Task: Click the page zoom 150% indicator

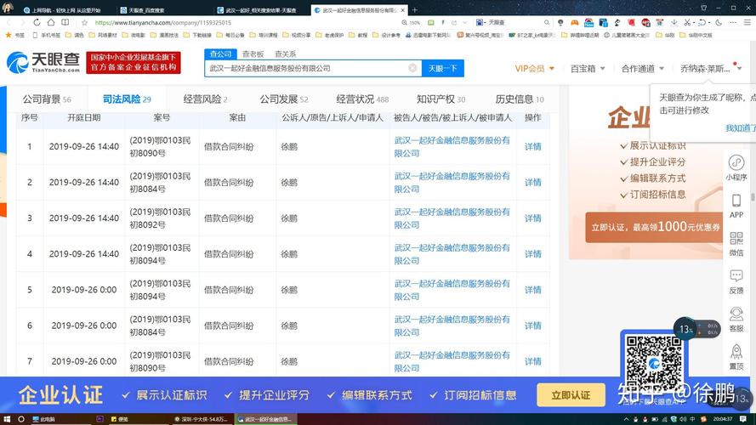Action: point(411,22)
